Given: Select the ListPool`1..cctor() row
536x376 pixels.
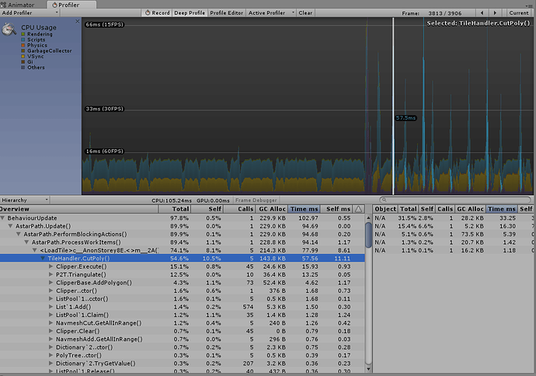Looking at the screenshot, I should click(183, 299).
